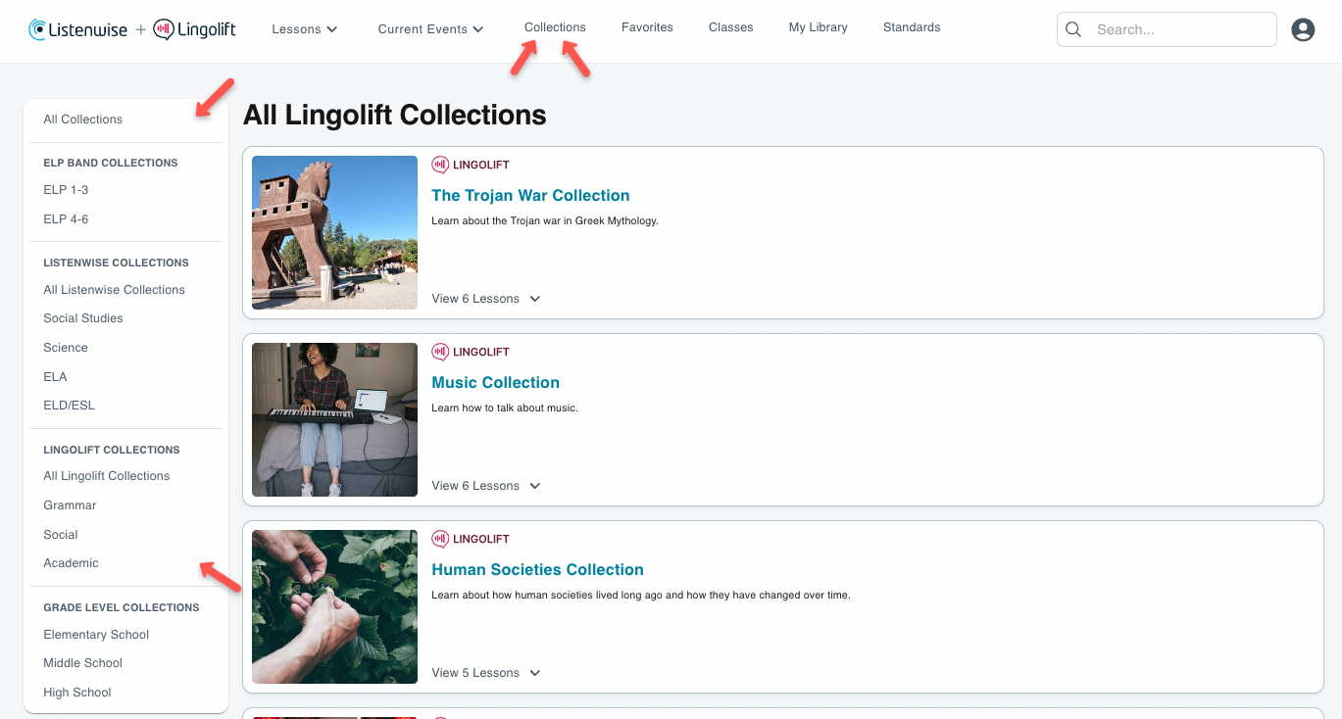Filter by Science collections
Viewport: 1342px width, 719px height.
pos(66,348)
